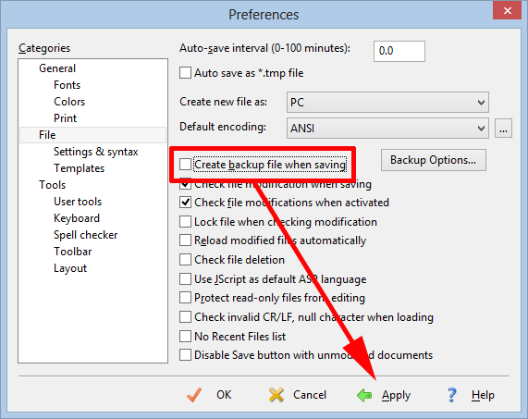Screen dimensions: 528x419
Task: Select the Spell checker category
Action: pos(85,235)
